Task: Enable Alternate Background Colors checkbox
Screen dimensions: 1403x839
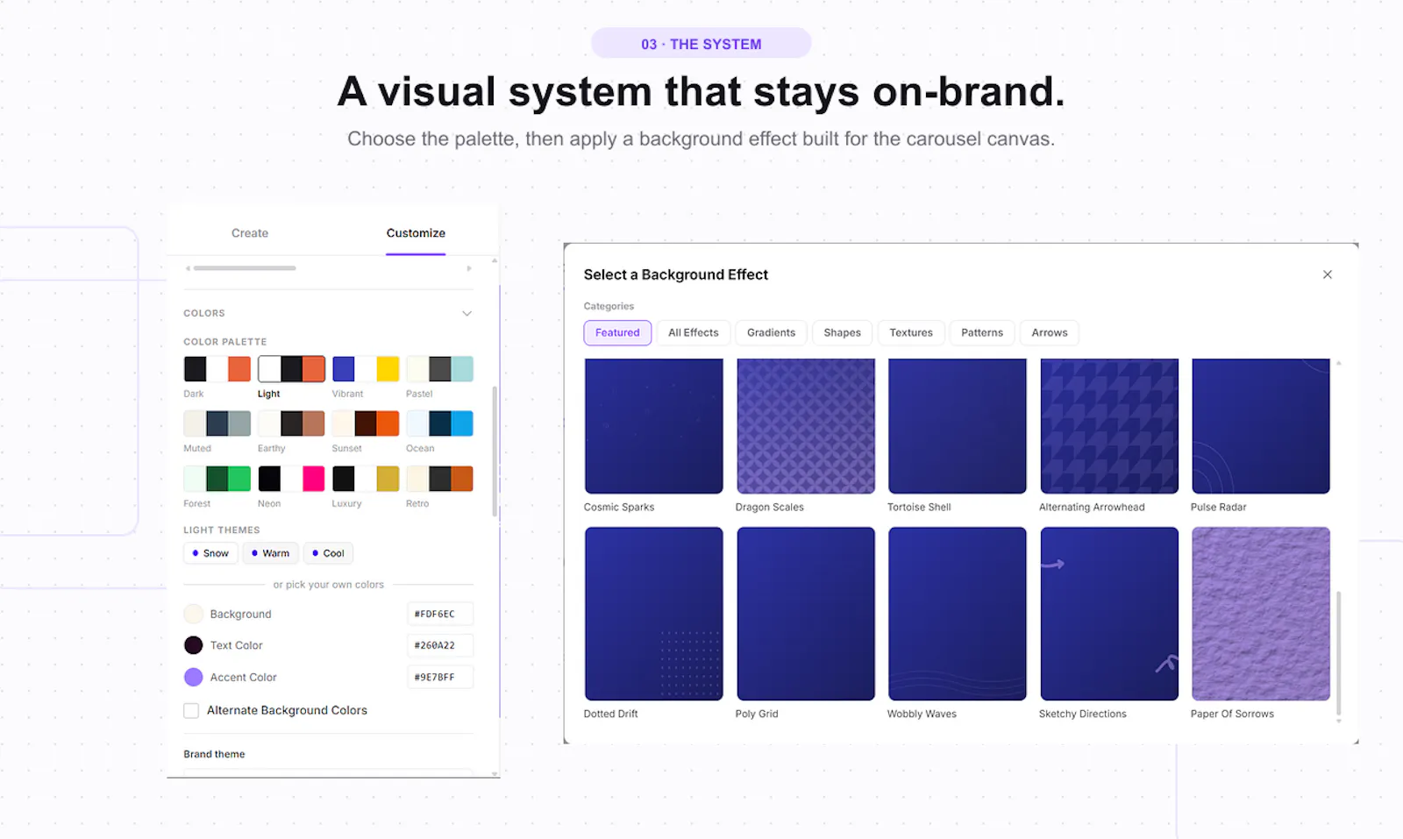Action: pos(191,710)
